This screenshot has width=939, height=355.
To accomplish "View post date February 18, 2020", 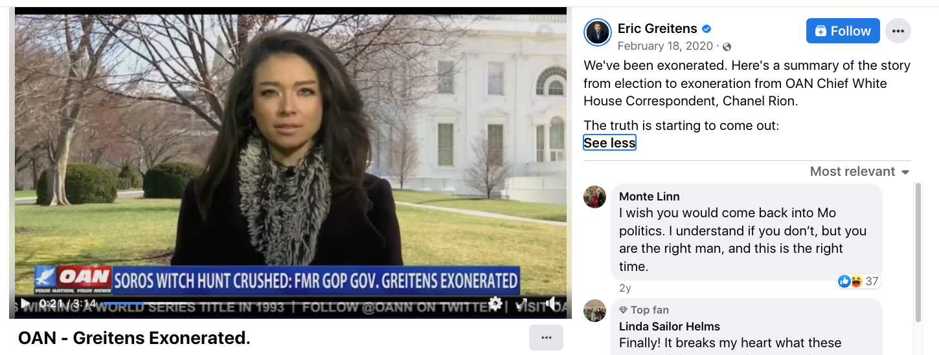I will [x=665, y=46].
